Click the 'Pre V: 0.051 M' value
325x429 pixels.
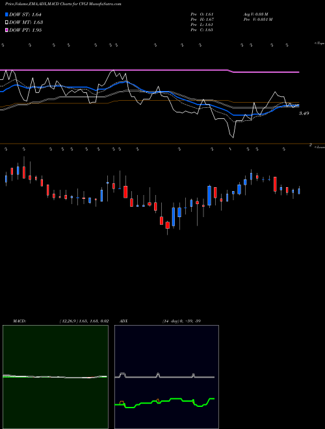258,19
